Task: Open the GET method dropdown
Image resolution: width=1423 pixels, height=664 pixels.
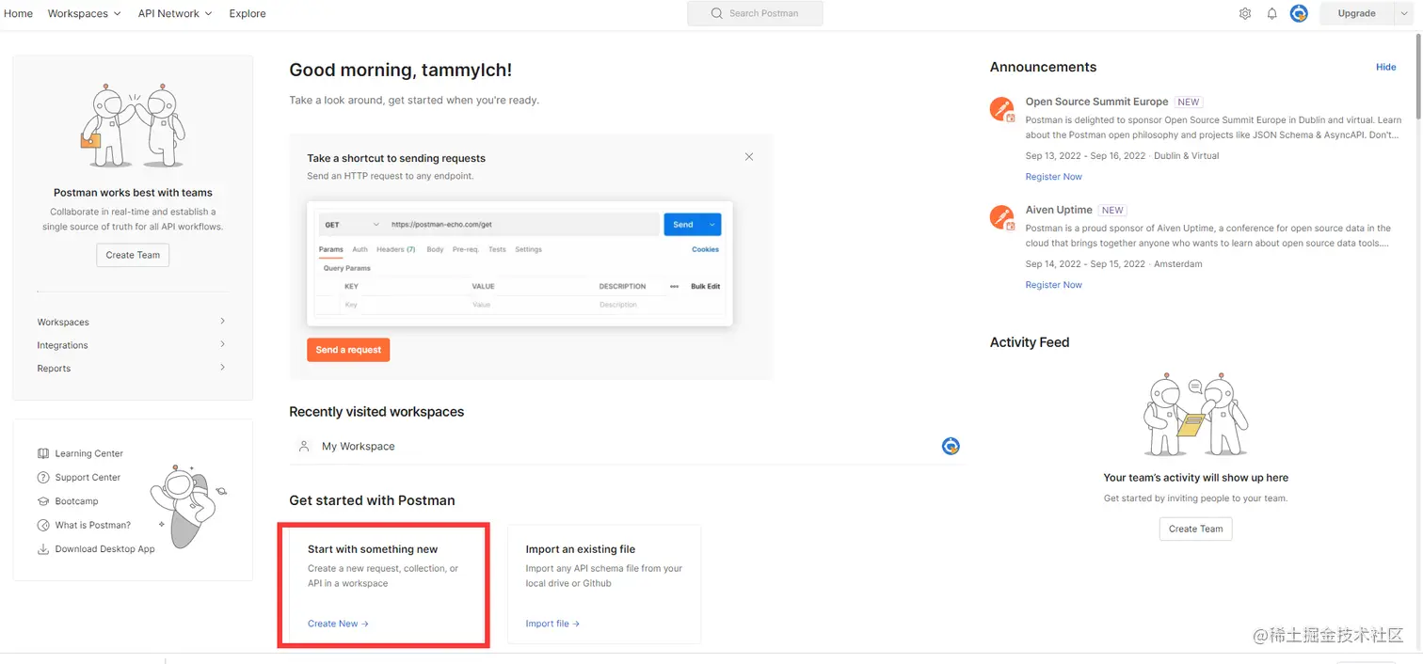Action: (352, 225)
